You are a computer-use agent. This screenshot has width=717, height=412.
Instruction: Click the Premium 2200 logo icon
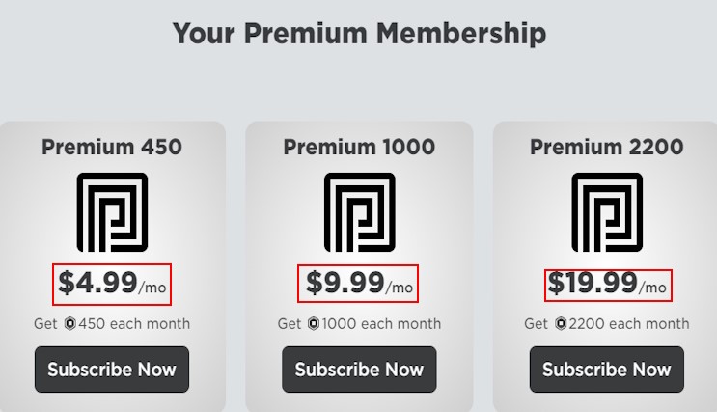point(607,212)
